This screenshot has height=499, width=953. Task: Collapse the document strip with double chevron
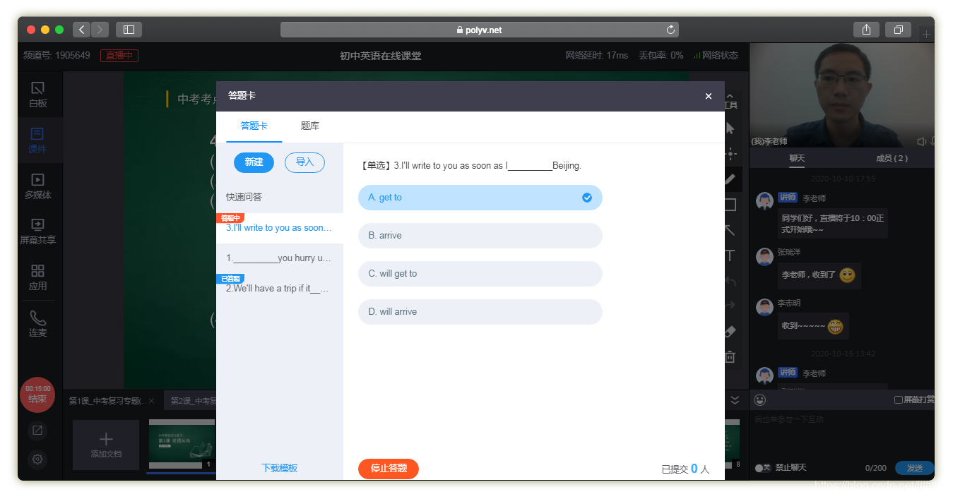pyautogui.click(x=735, y=400)
